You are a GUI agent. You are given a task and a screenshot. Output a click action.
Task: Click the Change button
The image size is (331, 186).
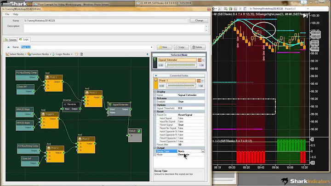click(199, 21)
